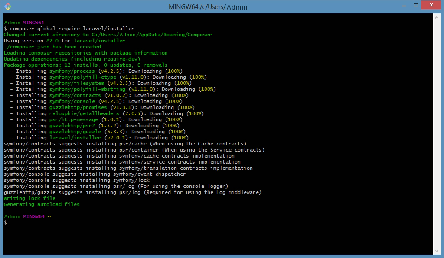
Task: Click the command 'composer global require laravel/installer'
Action: pyautogui.click(x=72, y=29)
